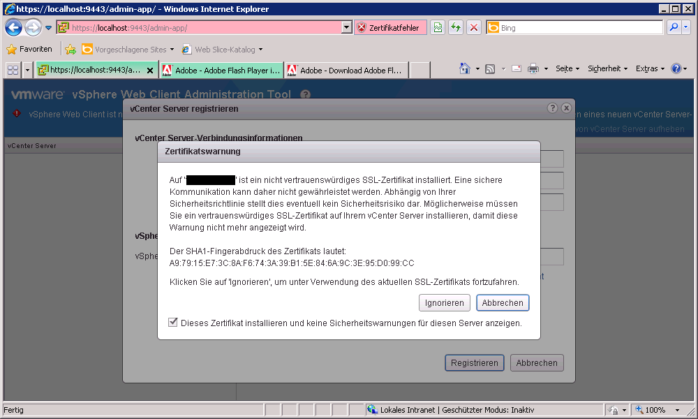
Task: Click the Quick Tabs grid icon
Action: click(x=12, y=70)
